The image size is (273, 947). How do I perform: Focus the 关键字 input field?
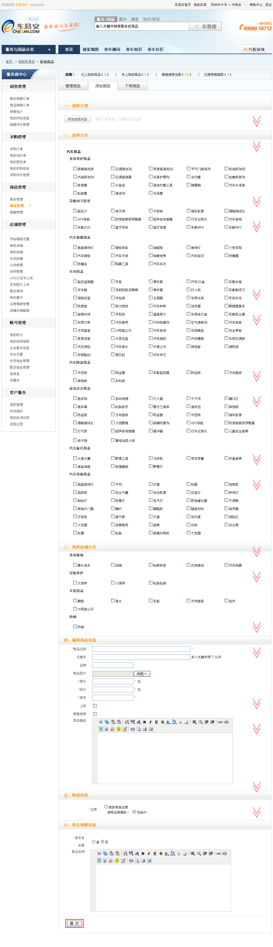pyautogui.click(x=141, y=657)
